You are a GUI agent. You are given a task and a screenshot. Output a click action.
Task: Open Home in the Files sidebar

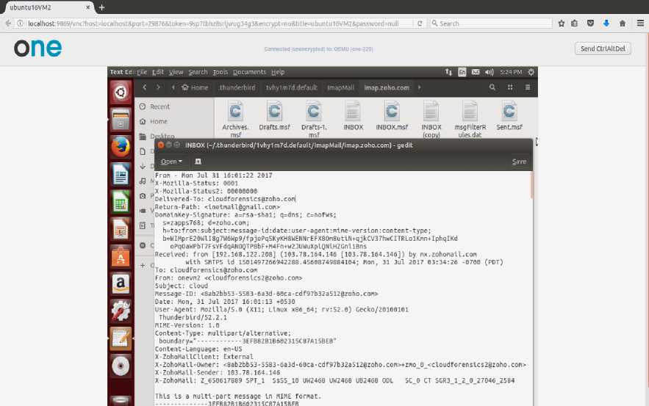(x=159, y=122)
